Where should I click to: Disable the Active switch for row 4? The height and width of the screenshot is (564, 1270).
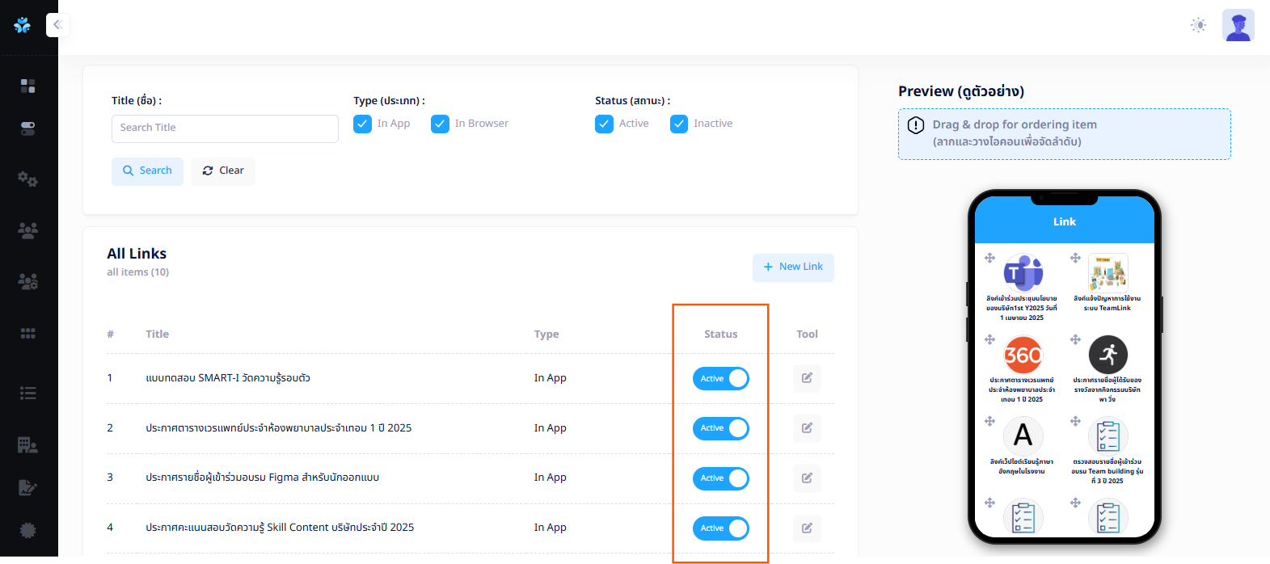point(720,528)
